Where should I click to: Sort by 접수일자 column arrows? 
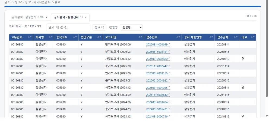236,37
